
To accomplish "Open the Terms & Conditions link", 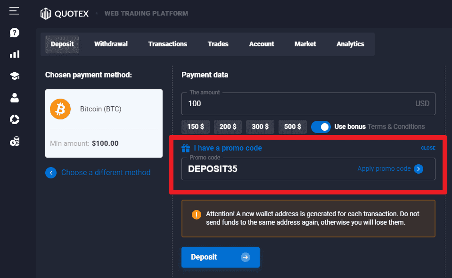I will click(397, 126).
